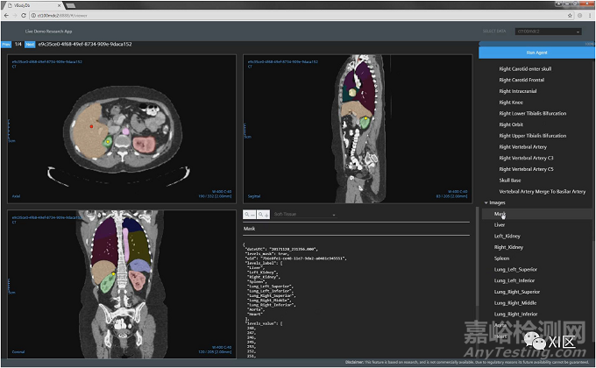Open the Select Data dropdown
The image size is (596, 368).
546,32
